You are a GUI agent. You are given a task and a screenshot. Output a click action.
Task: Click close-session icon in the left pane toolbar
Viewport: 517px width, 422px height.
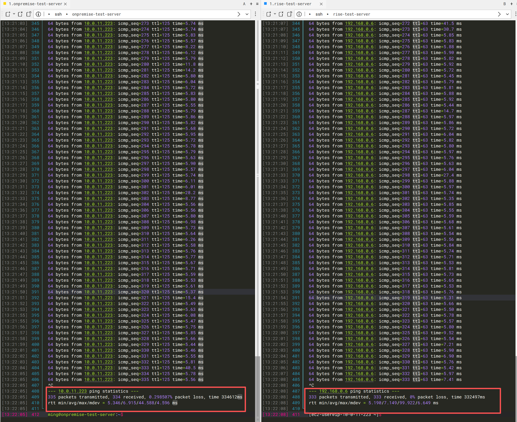20,14
